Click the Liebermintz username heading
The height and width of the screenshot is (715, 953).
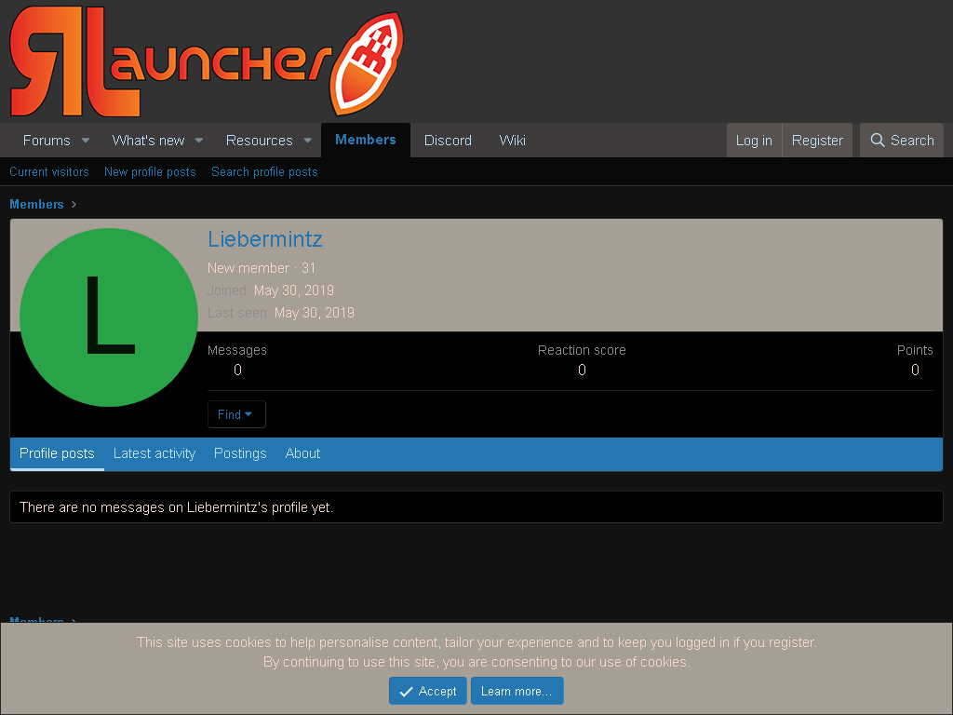pos(265,239)
